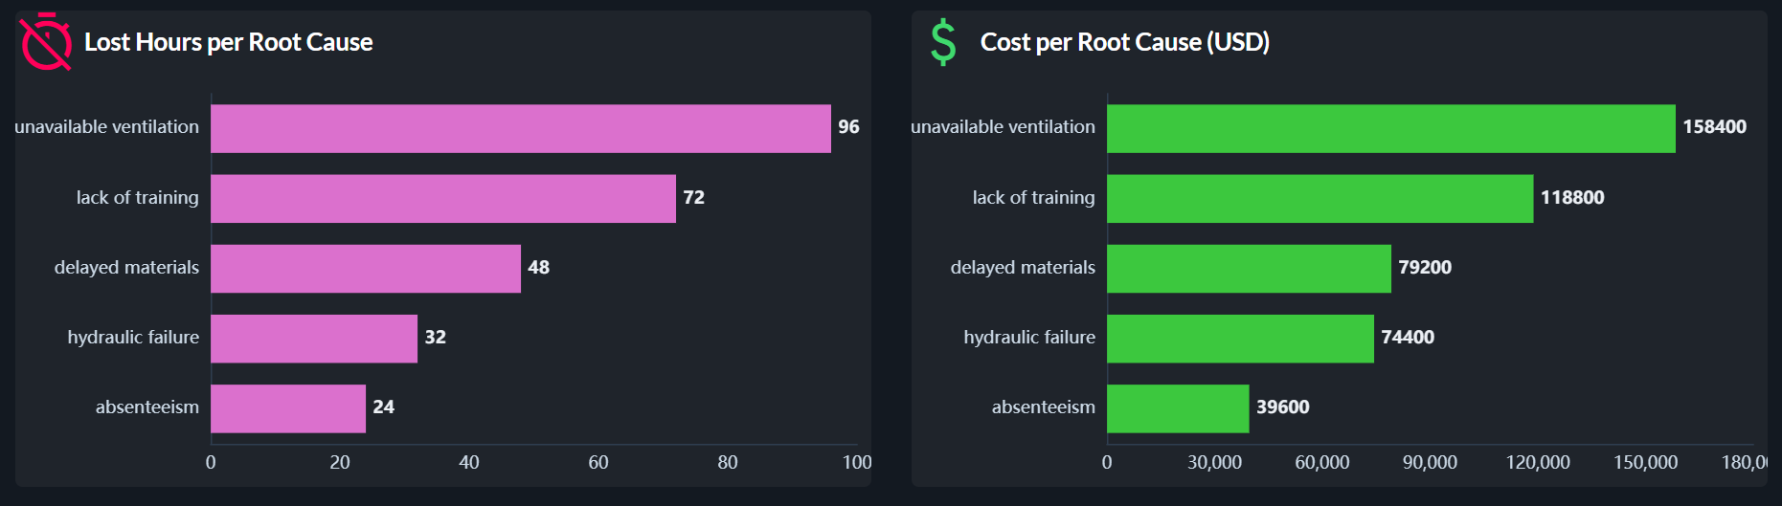Select the pink absenteeism bar
This screenshot has width=1782, height=506.
click(288, 408)
